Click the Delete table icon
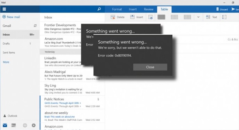239x130 pixels. [113, 17]
